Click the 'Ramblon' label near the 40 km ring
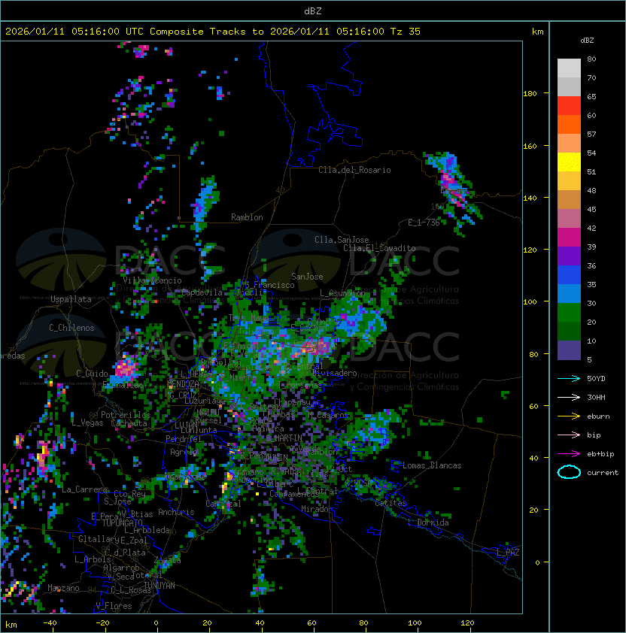The width and height of the screenshot is (626, 633). coord(247,217)
